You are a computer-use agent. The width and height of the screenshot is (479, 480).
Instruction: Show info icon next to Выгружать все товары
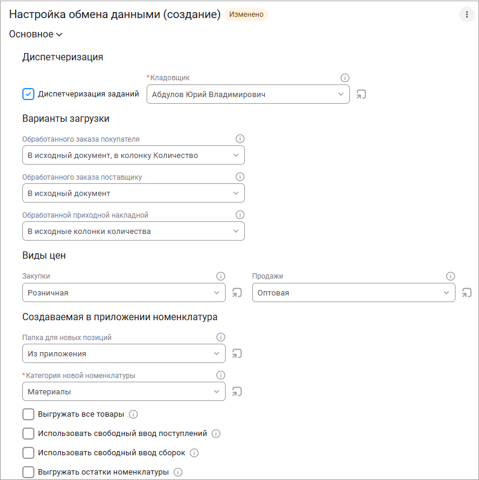[x=133, y=414]
